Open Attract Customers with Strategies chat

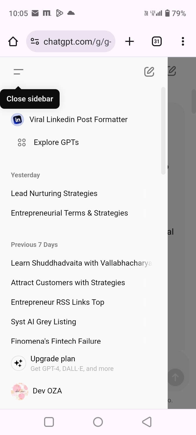[x=68, y=283]
